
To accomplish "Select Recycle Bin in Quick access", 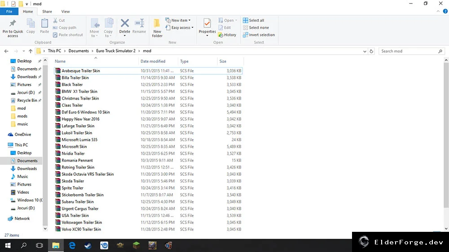I will tap(24, 100).
